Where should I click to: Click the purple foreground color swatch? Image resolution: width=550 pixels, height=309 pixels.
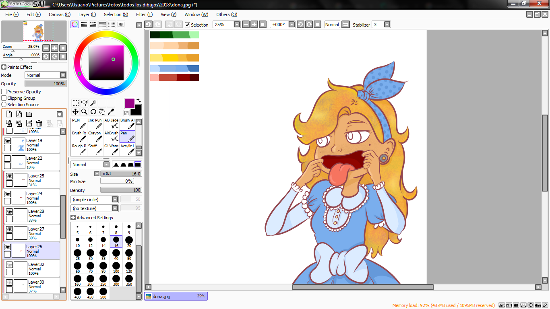pos(129,103)
